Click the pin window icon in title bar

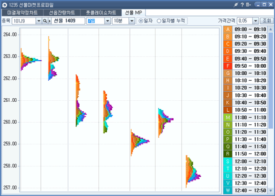pyautogui.click(x=236, y=5)
